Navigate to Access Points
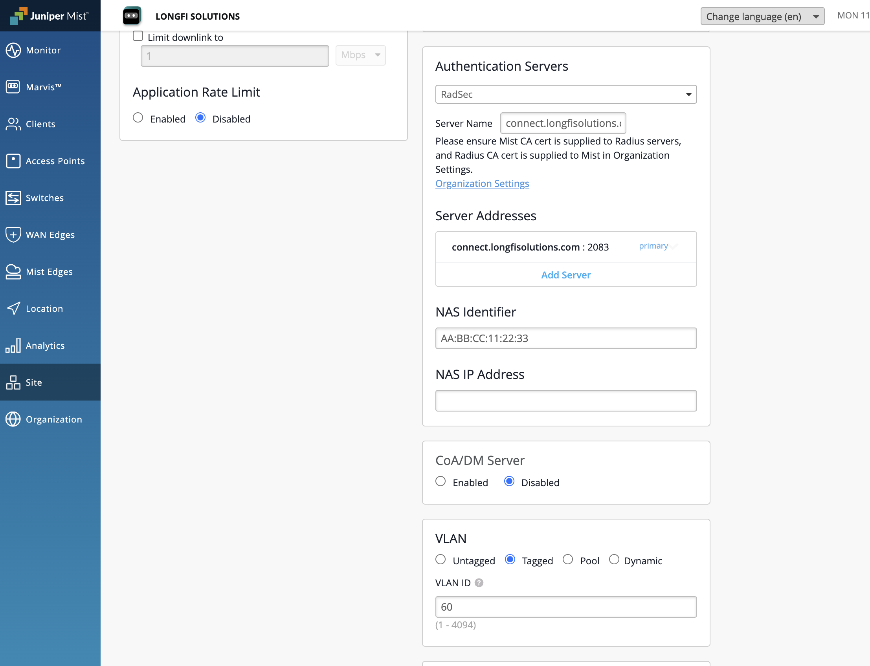 [50, 161]
